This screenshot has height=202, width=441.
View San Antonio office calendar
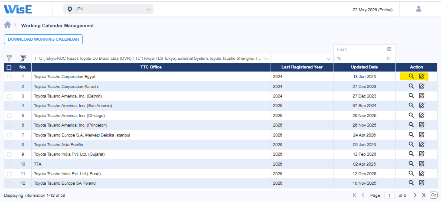point(411,105)
